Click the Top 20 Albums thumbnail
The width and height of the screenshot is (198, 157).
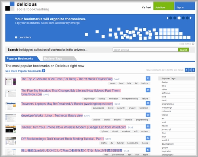click(x=11, y=81)
